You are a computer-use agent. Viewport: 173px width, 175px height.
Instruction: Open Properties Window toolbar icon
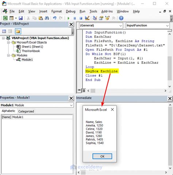click(x=101, y=18)
